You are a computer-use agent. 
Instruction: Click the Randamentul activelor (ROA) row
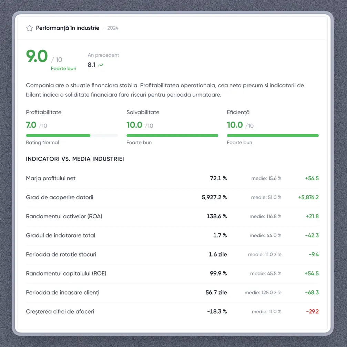[x=64, y=216]
